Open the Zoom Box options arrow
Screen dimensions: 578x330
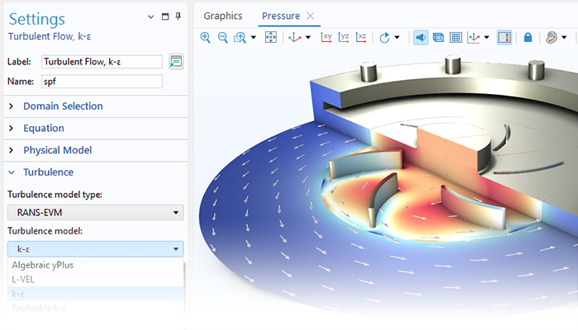[x=253, y=37]
